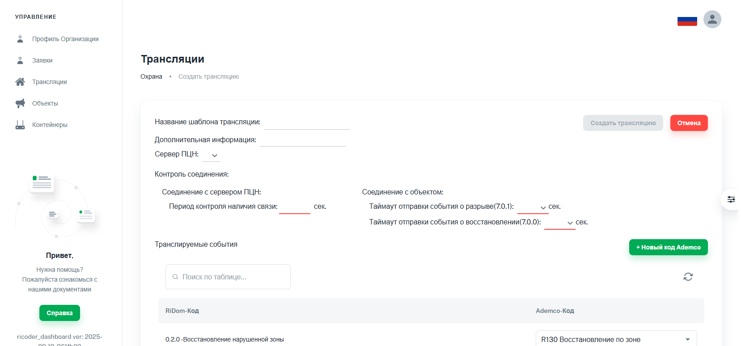Open the disconnect event timeout (7.0.1) dropdown

(x=533, y=207)
